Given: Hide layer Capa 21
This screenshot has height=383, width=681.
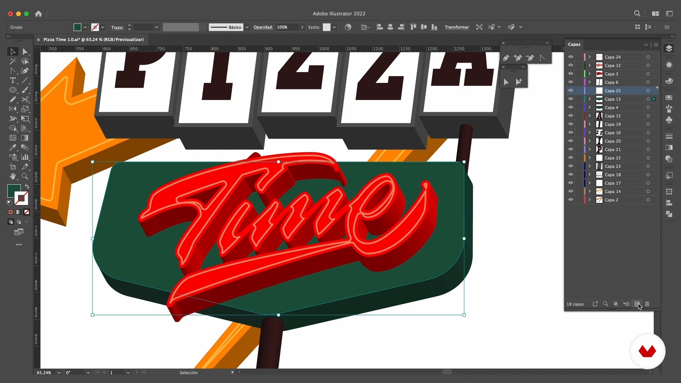Looking at the screenshot, I should [x=570, y=150].
